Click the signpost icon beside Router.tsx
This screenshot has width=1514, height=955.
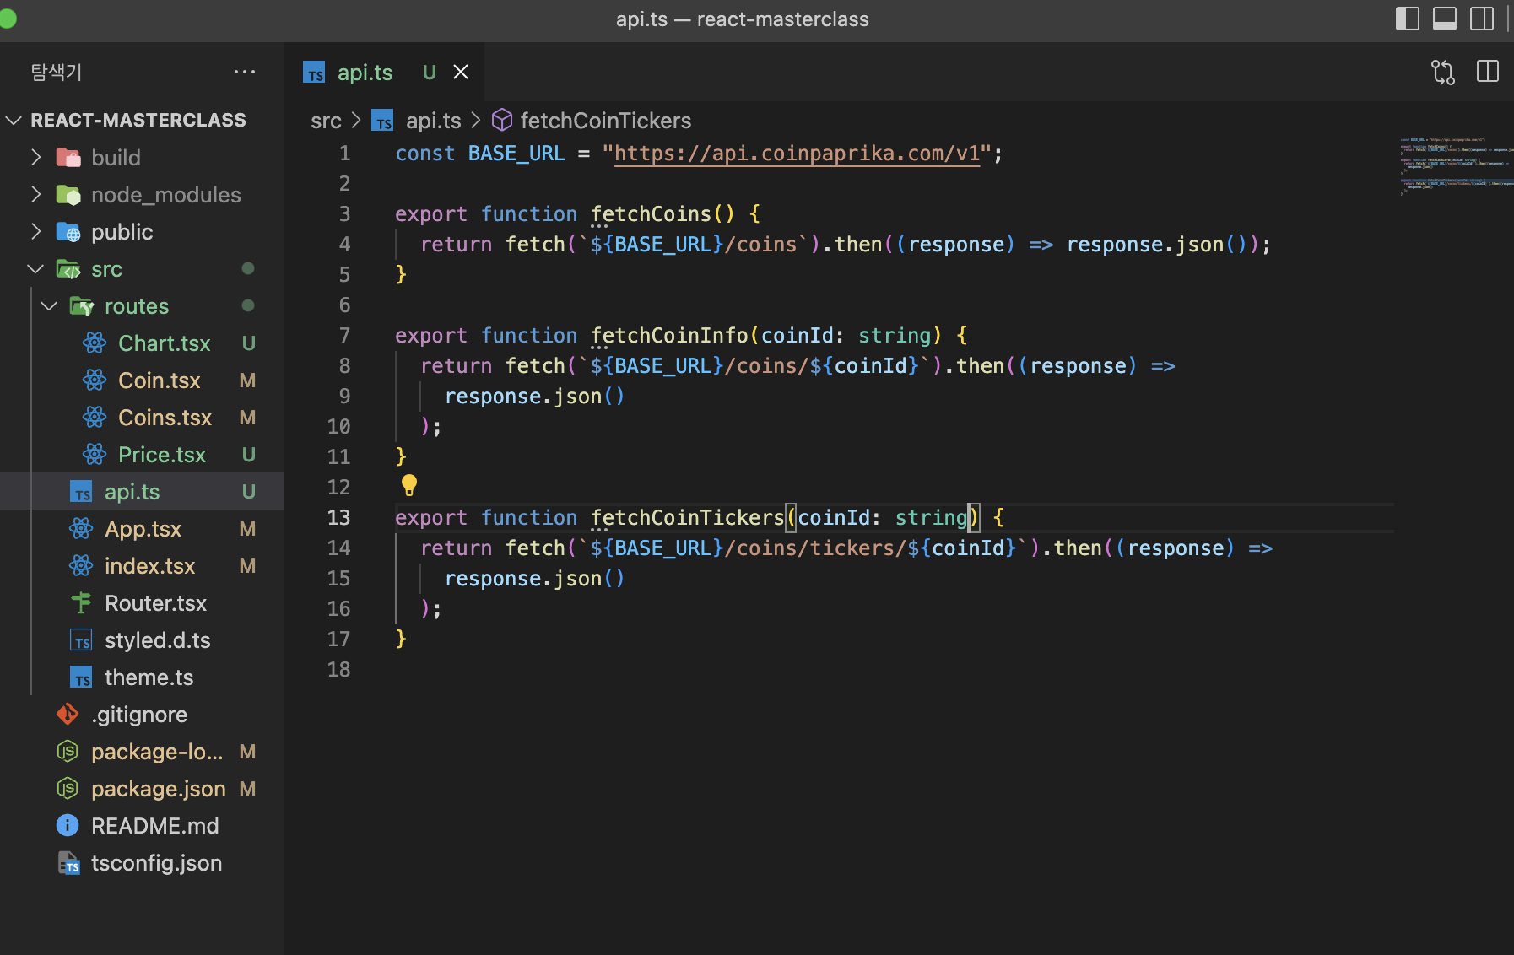coord(81,602)
